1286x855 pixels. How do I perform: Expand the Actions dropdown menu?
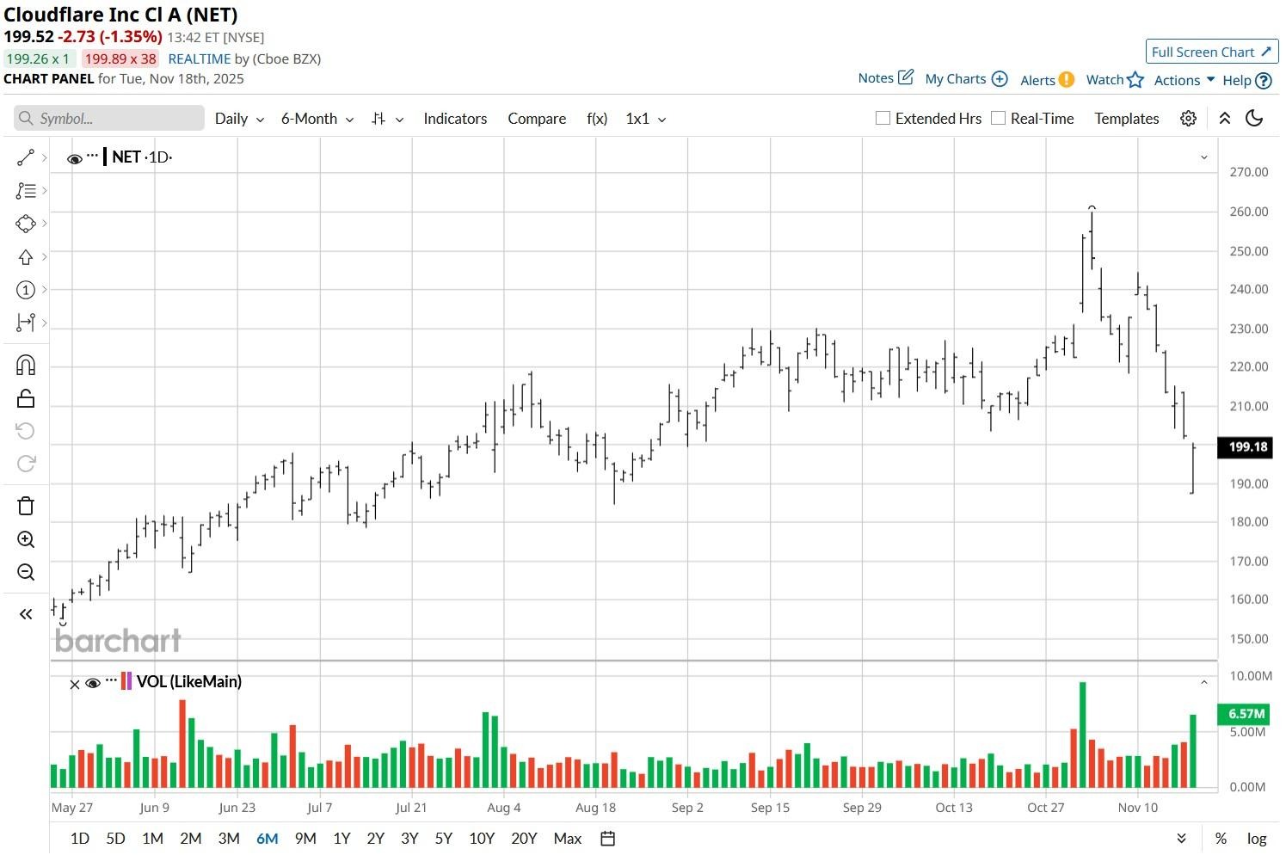coord(1184,80)
